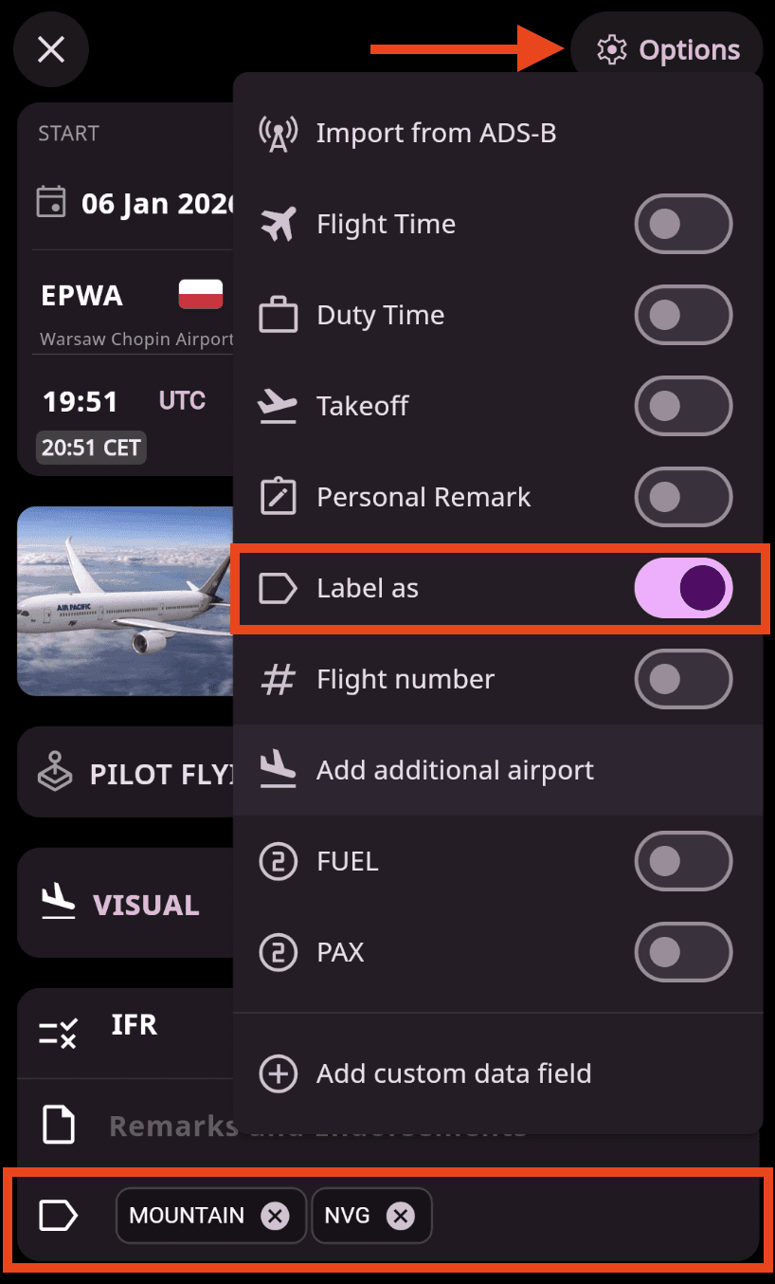Disable the Label as toggle
The image size is (775, 1284).
(x=683, y=588)
